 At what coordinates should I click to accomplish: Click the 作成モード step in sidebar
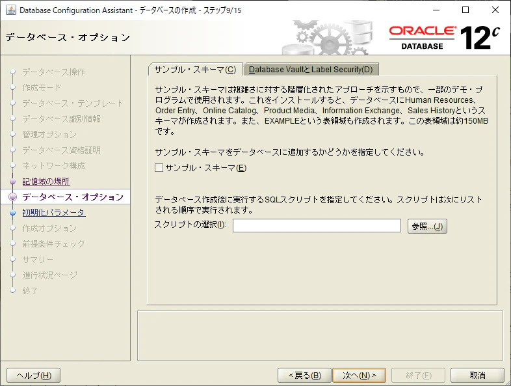point(42,87)
